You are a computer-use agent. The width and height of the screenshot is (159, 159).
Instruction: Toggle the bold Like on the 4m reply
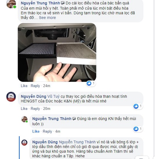pyautogui.click(x=36, y=131)
